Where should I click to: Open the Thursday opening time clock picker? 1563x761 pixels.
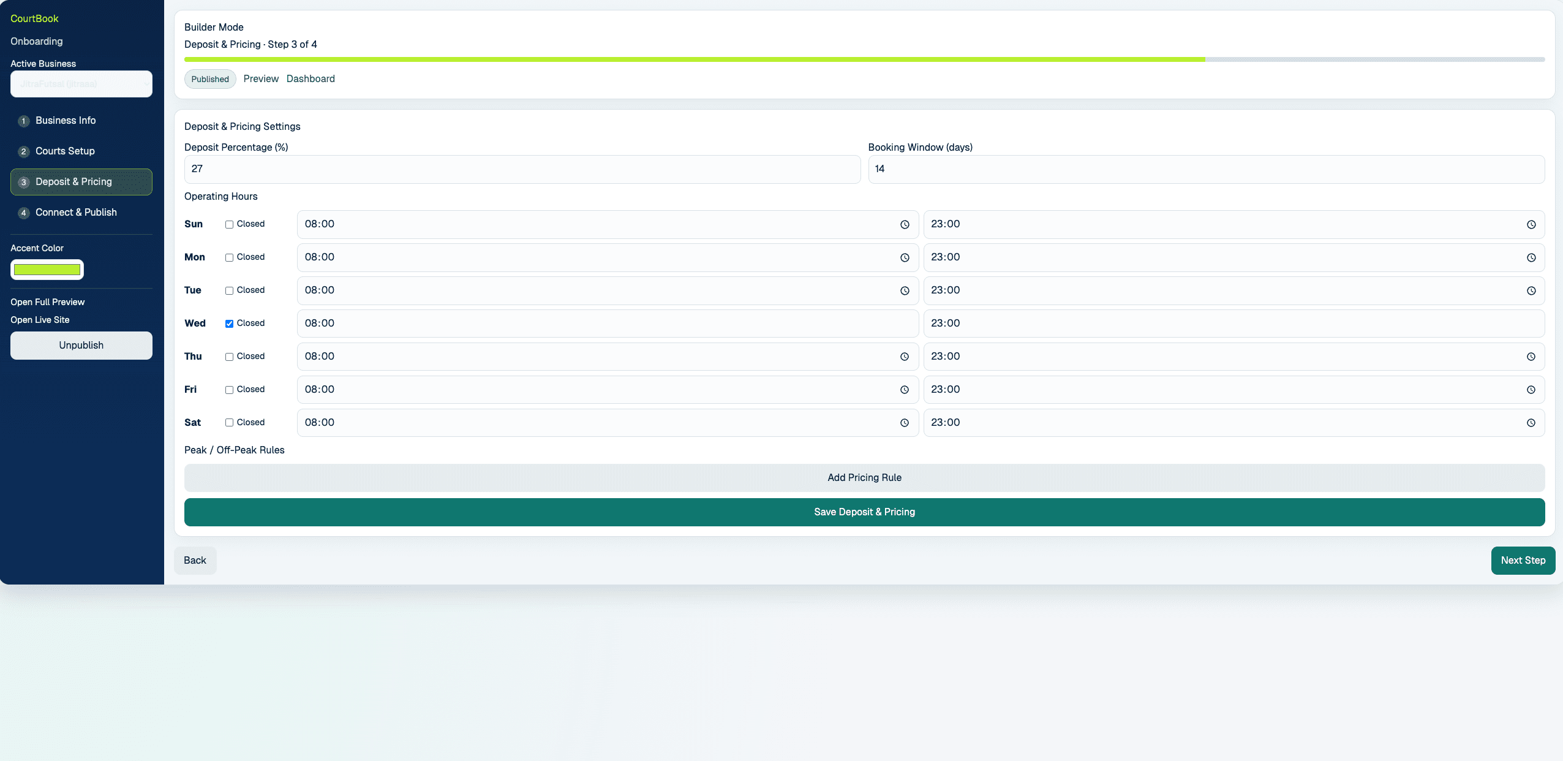coord(905,356)
